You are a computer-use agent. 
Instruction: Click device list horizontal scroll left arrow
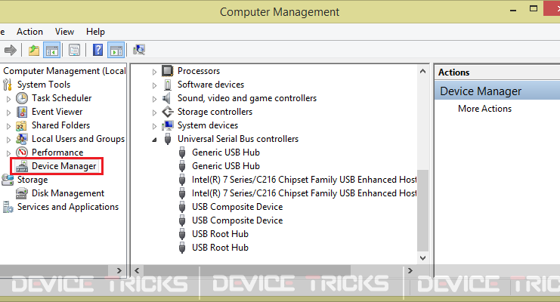tap(137, 270)
